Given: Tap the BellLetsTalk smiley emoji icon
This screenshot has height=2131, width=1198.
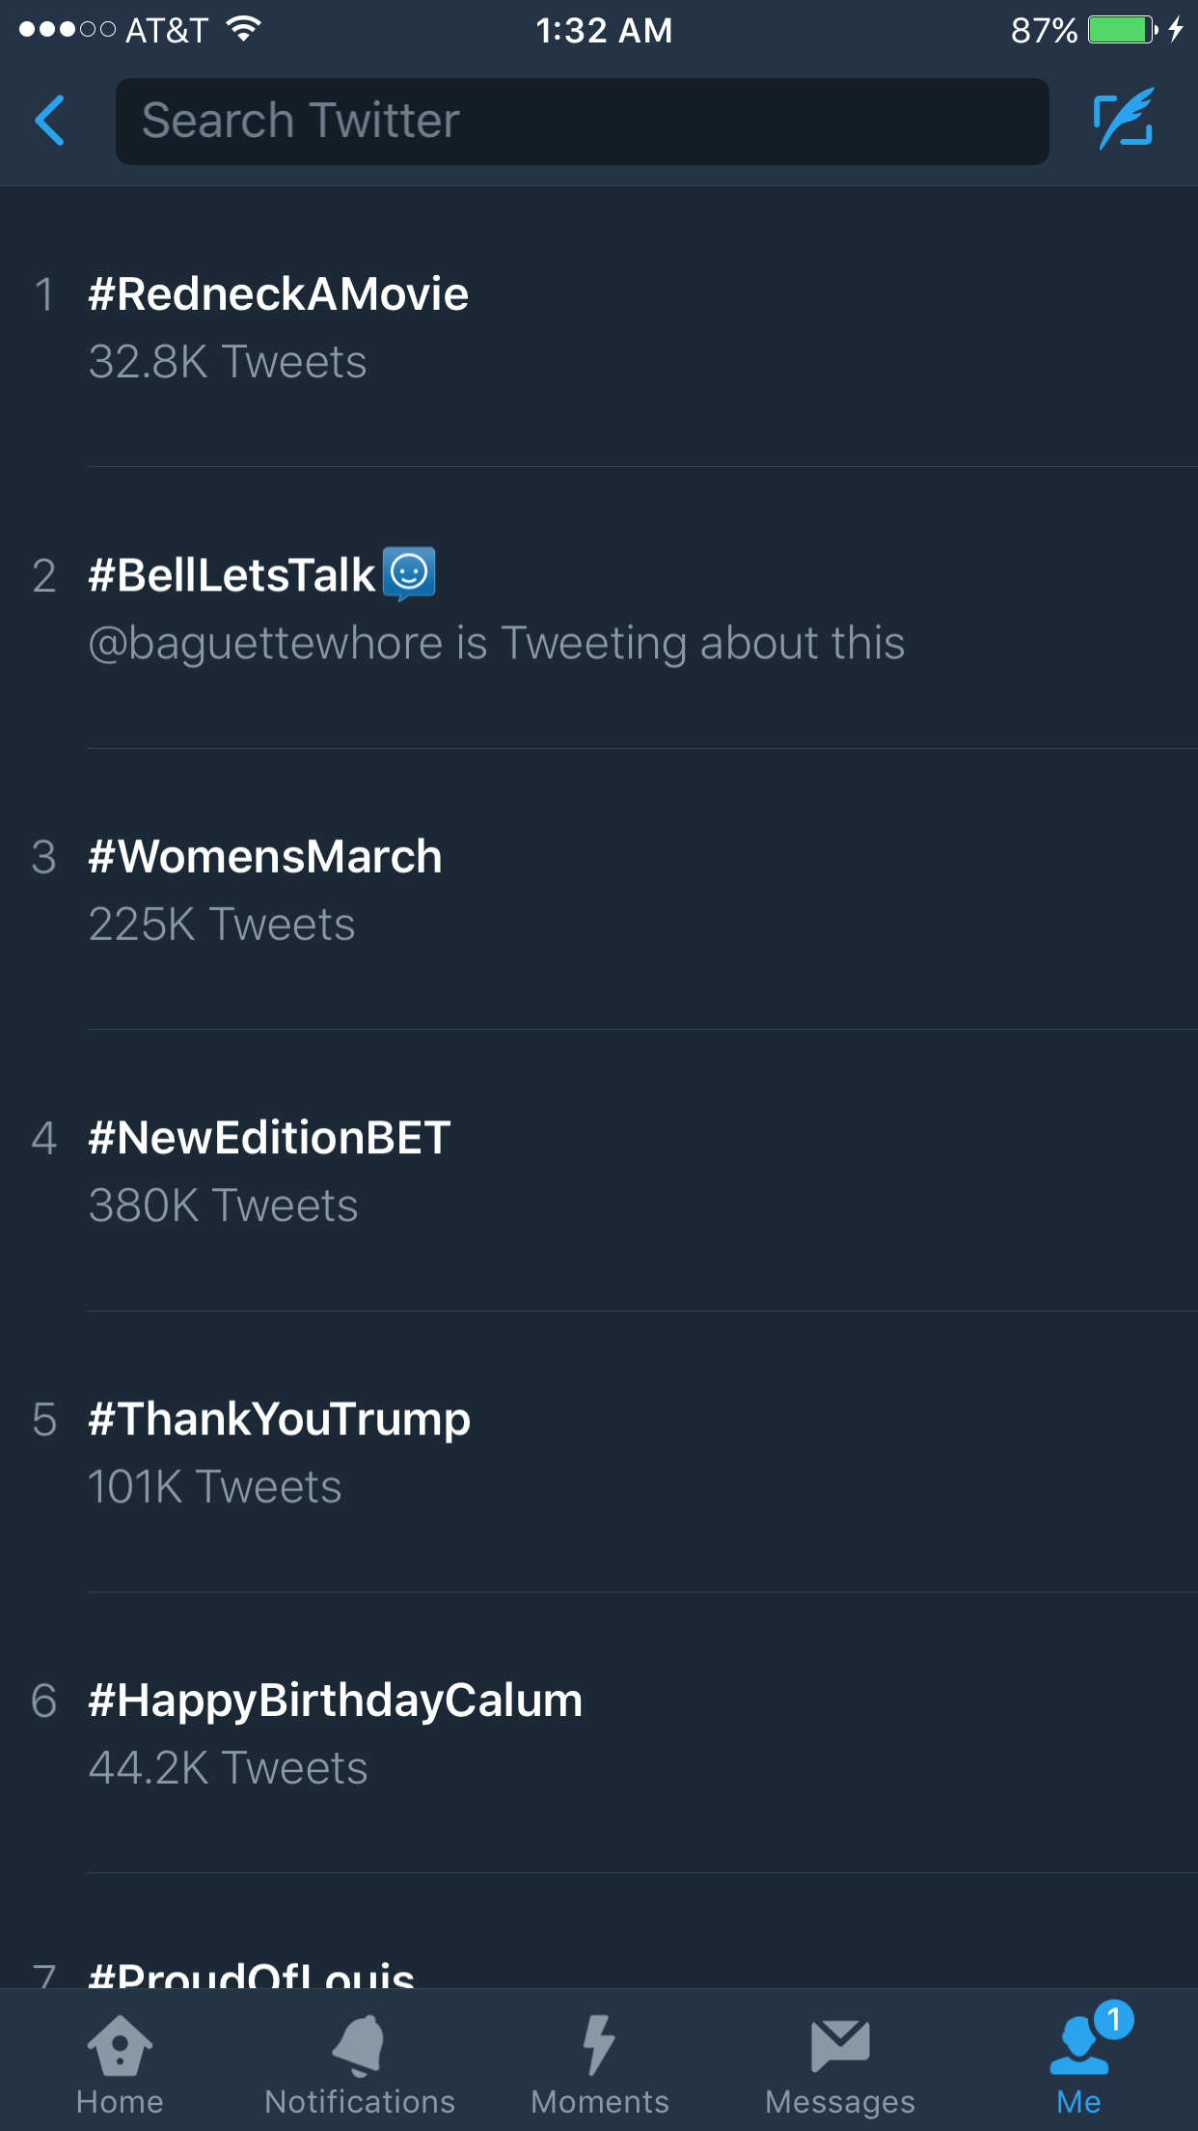Looking at the screenshot, I should (410, 573).
